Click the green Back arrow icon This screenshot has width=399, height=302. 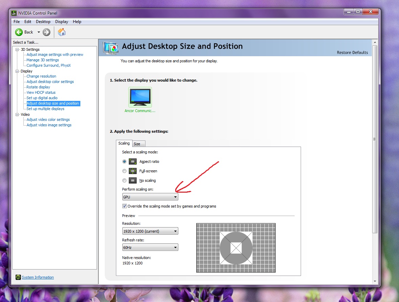click(x=19, y=32)
